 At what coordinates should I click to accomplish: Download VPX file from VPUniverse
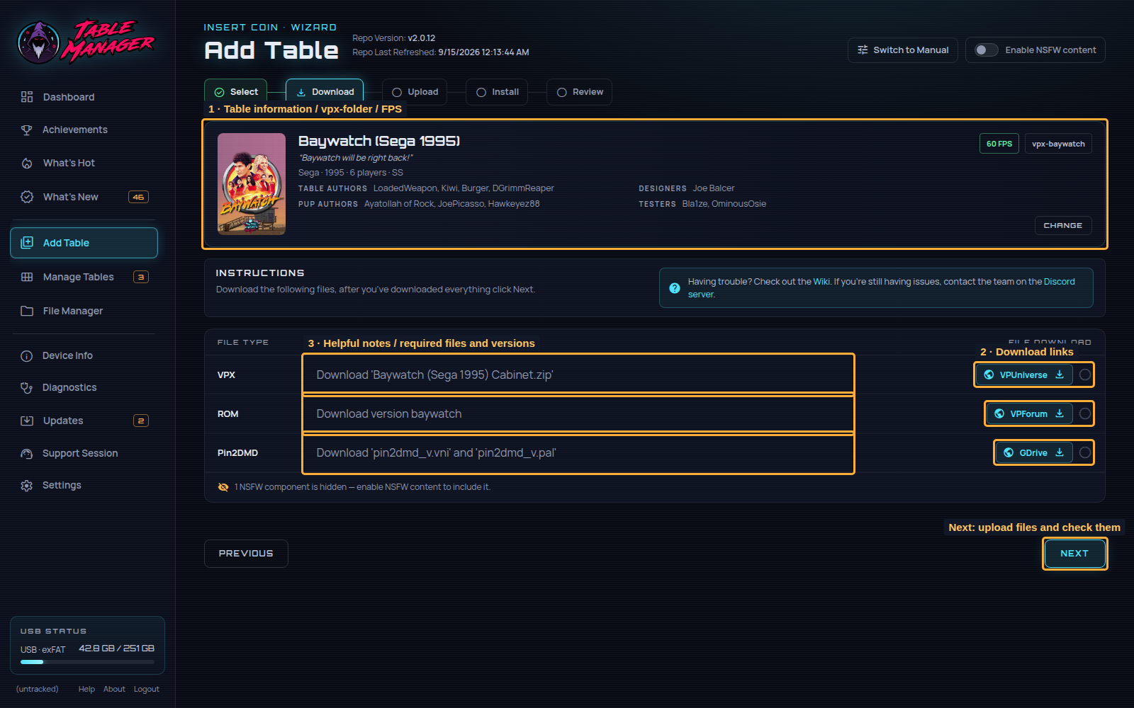pyautogui.click(x=1024, y=375)
